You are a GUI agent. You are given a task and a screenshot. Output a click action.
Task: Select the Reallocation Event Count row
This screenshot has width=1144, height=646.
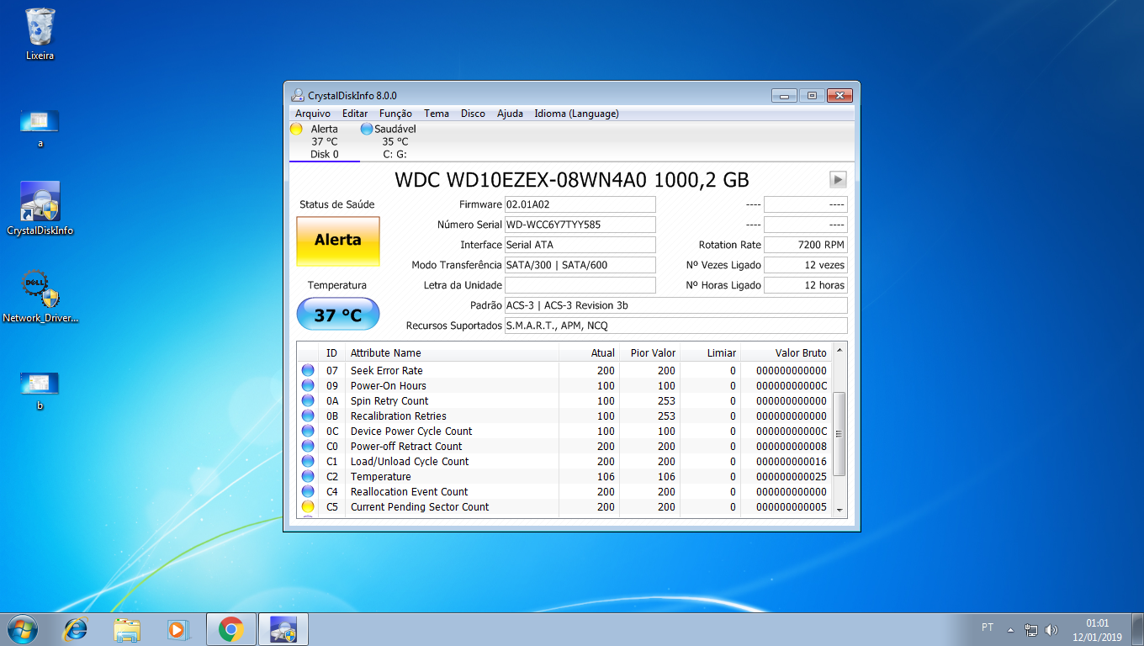pyautogui.click(x=564, y=492)
